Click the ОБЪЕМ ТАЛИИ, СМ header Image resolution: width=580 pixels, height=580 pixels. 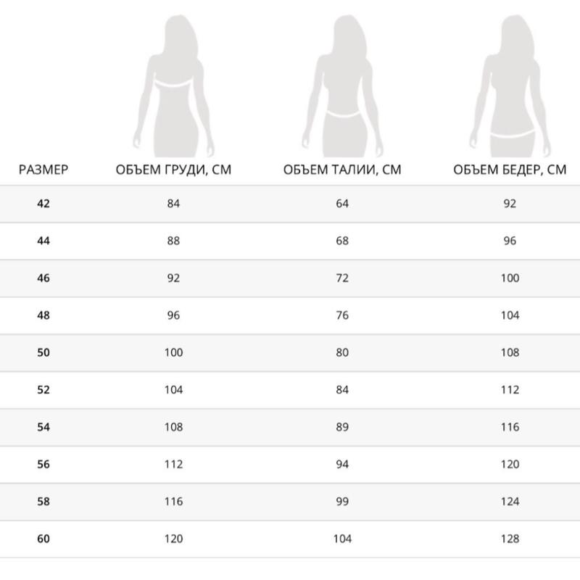(x=342, y=170)
